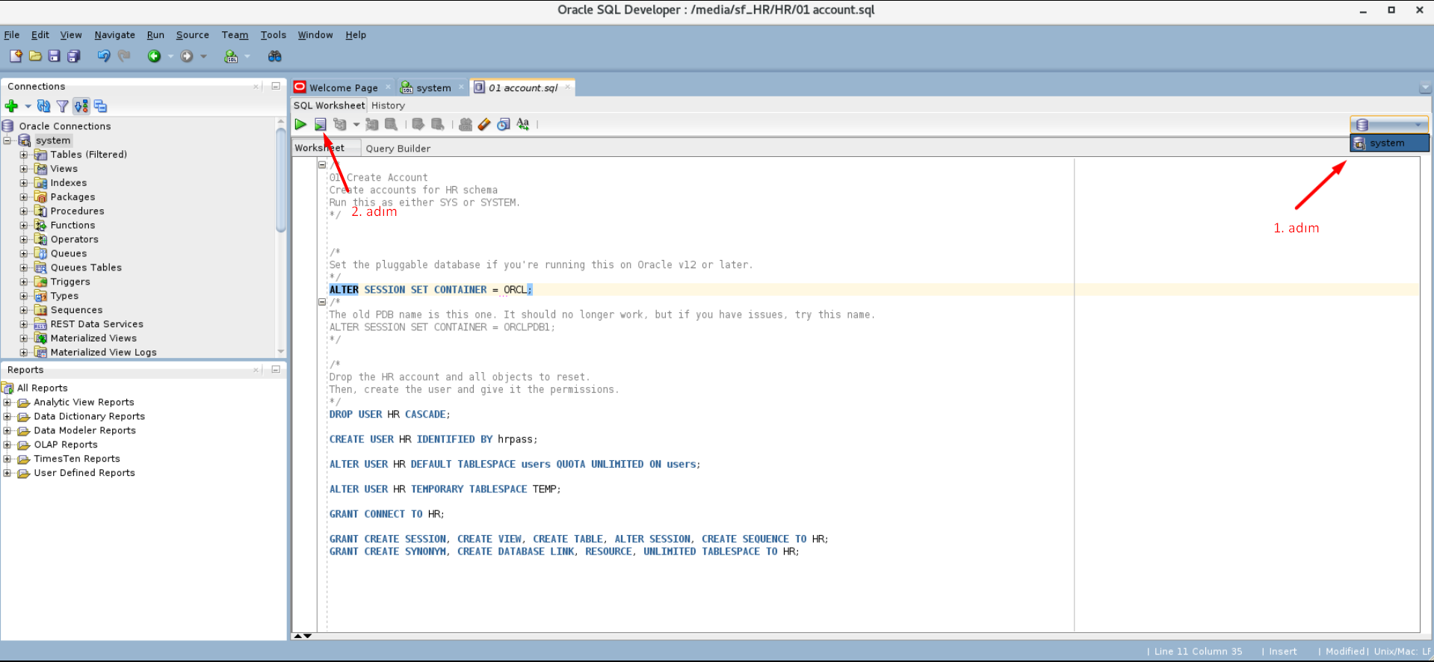Click the binoculars Find DB Object icon
1434x662 pixels.
point(275,57)
